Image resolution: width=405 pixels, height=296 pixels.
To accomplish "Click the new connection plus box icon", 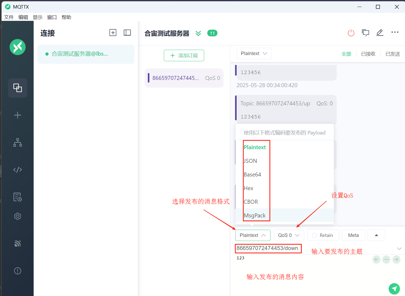I will [113, 33].
